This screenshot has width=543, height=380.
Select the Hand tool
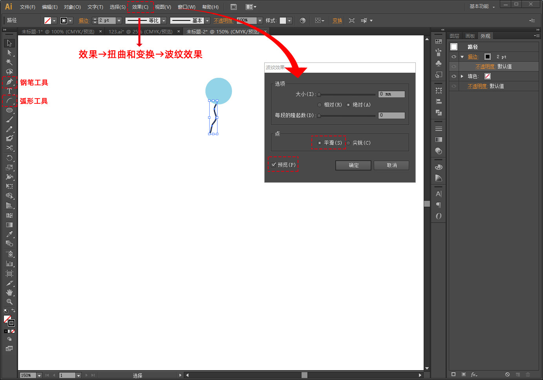[x=9, y=292]
